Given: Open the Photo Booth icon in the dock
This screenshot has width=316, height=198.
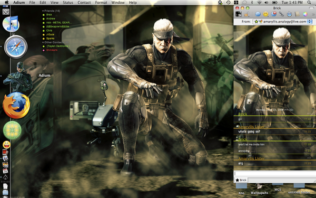Looking at the screenshot, I should coord(5,152).
